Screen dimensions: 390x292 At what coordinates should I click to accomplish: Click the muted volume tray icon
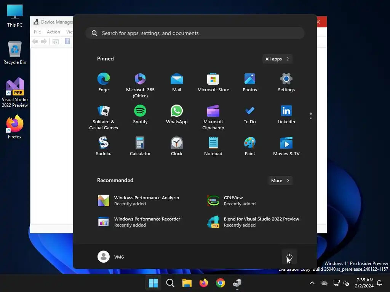[x=346, y=283]
